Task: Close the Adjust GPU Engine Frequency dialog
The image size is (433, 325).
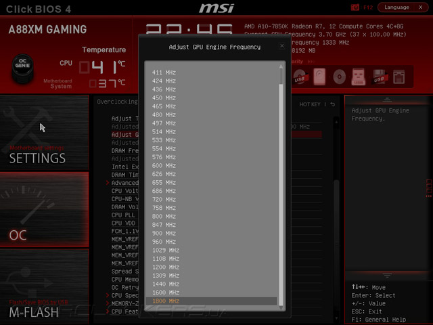Action: pos(281,45)
